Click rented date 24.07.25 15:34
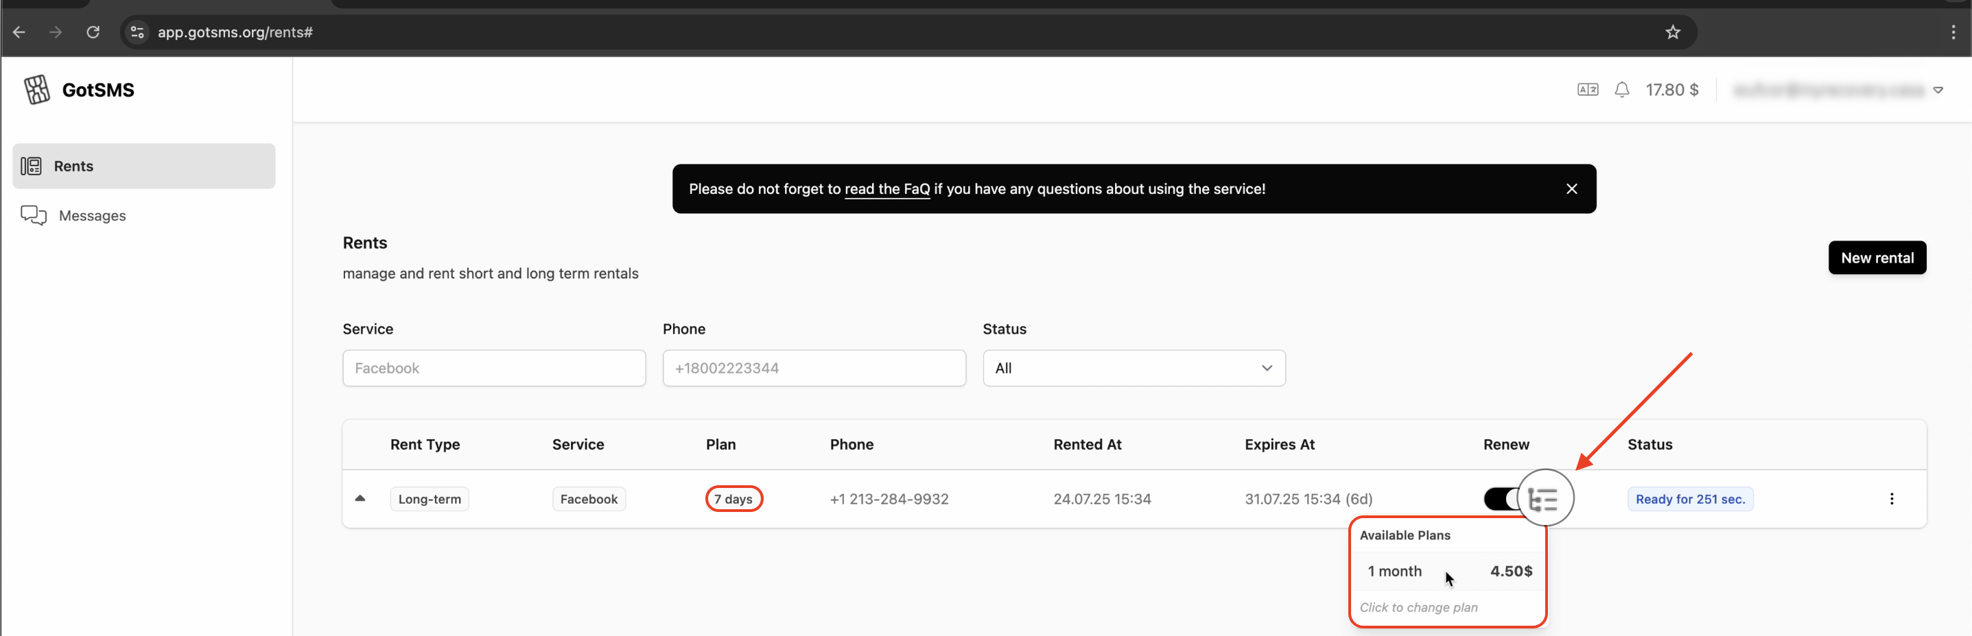Image resolution: width=1972 pixels, height=636 pixels. pos(1101,499)
